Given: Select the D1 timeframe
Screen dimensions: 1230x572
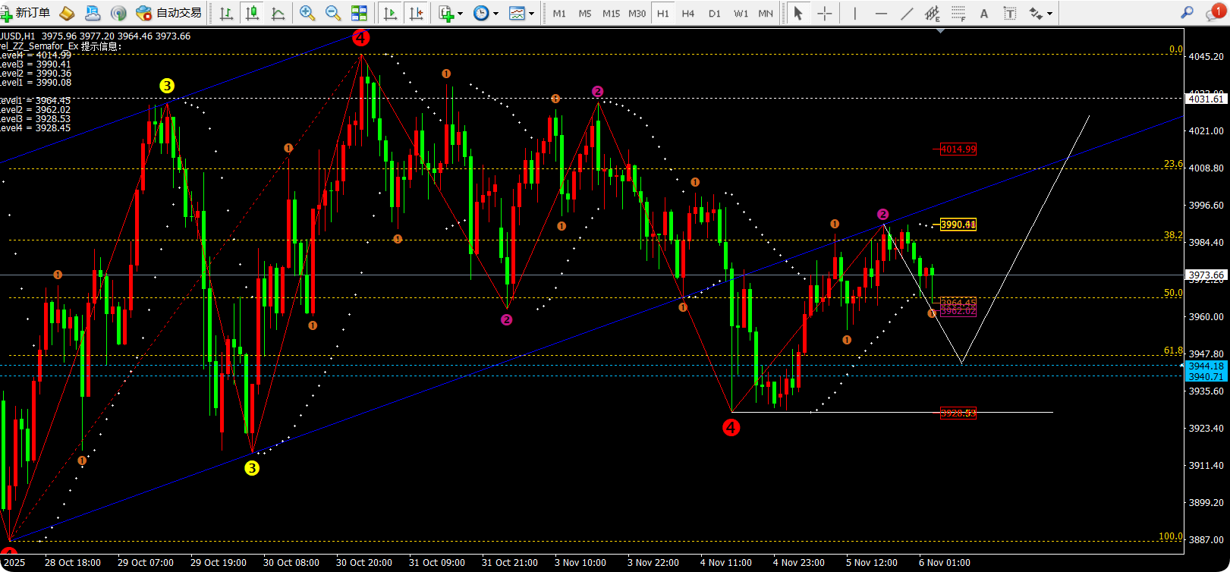Looking at the screenshot, I should tap(714, 13).
